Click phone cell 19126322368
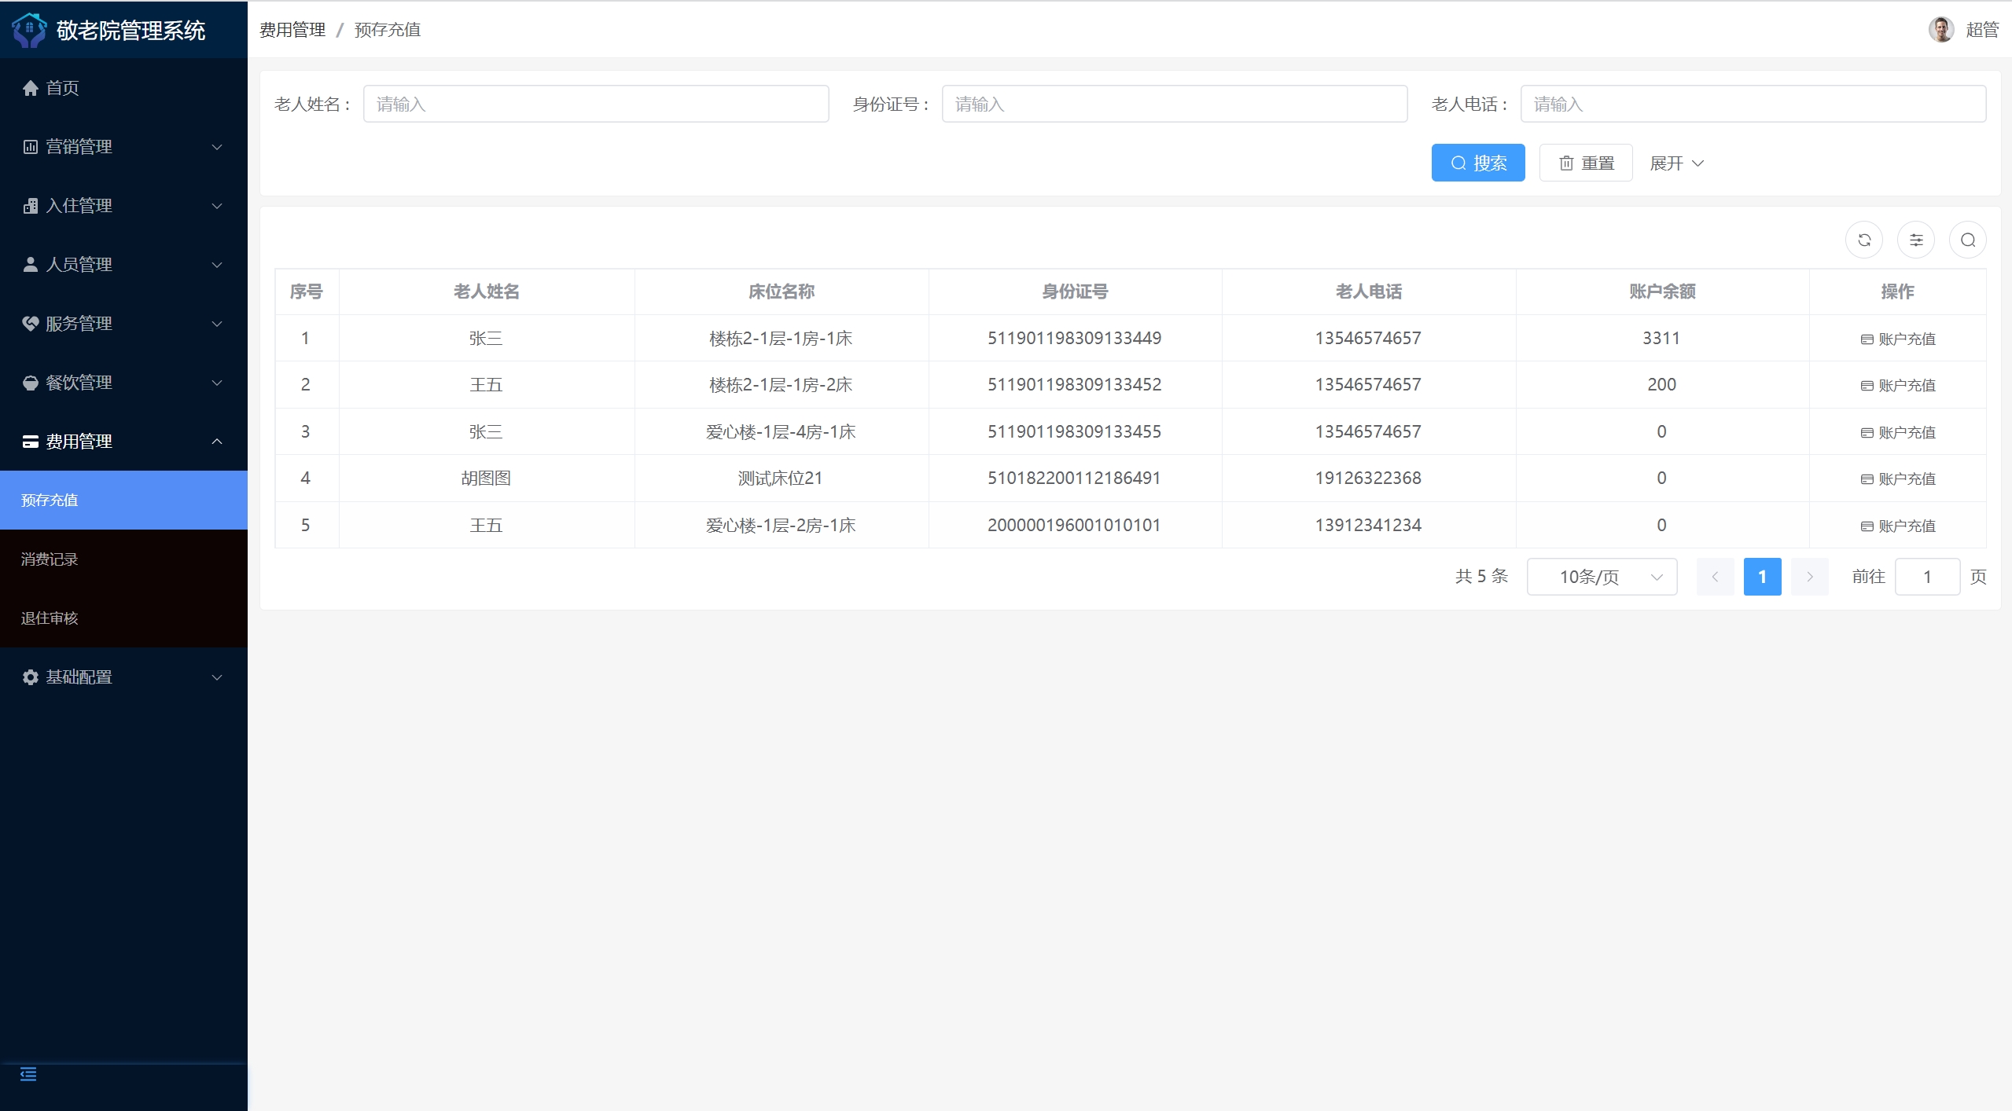This screenshot has height=1111, width=2012. [1368, 478]
